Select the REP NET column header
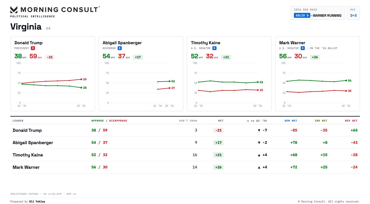Image resolution: width=370 pixels, height=204 pixels. [x=351, y=121]
